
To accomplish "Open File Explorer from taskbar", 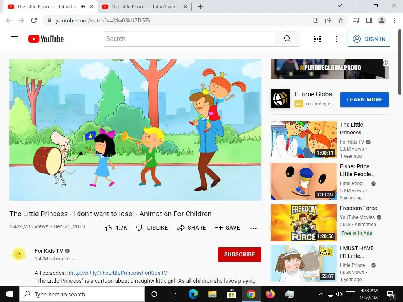I will (212, 294).
